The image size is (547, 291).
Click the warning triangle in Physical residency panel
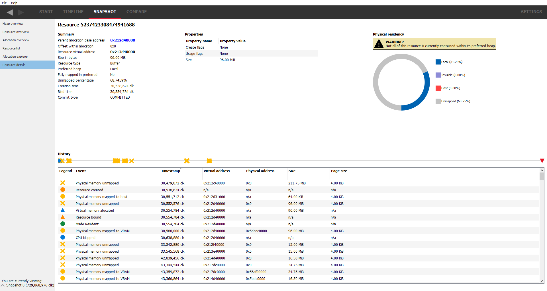[x=379, y=43]
